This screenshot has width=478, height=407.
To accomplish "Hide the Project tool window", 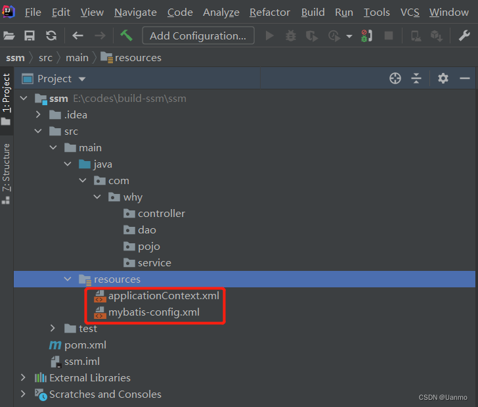I will pyautogui.click(x=465, y=78).
